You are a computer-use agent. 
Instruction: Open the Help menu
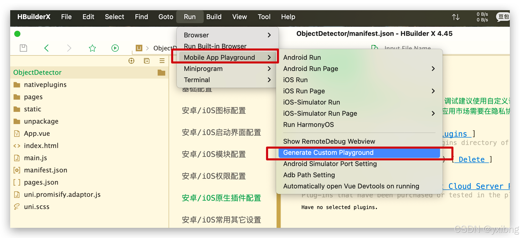[288, 17]
